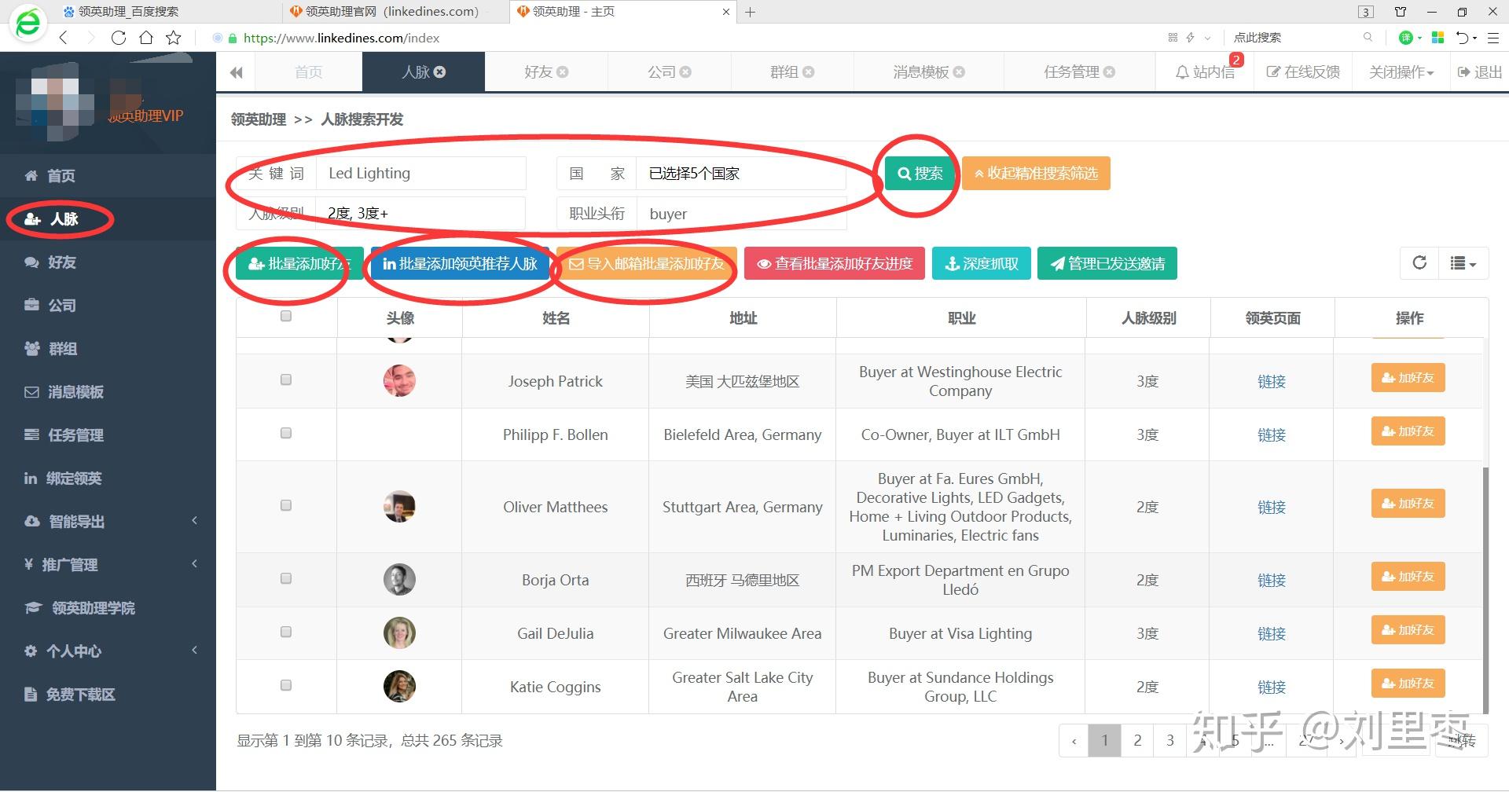Expand the 智能导出 sidebar menu
This screenshot has width=1509, height=792.
tap(108, 521)
